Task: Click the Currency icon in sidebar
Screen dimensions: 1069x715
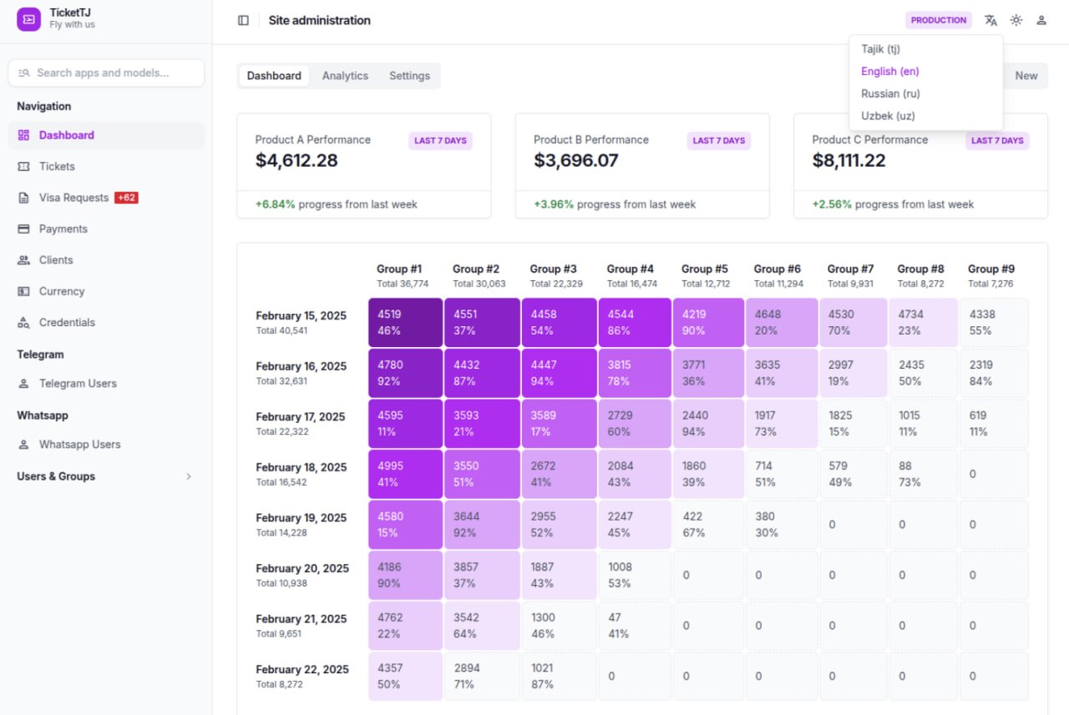Action: point(23,291)
